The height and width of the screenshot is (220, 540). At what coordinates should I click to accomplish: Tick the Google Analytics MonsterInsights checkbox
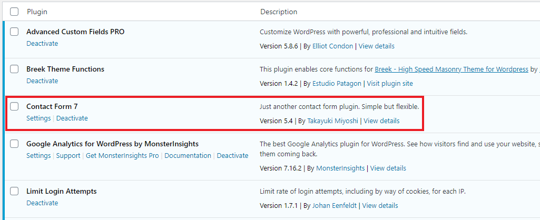(x=14, y=144)
